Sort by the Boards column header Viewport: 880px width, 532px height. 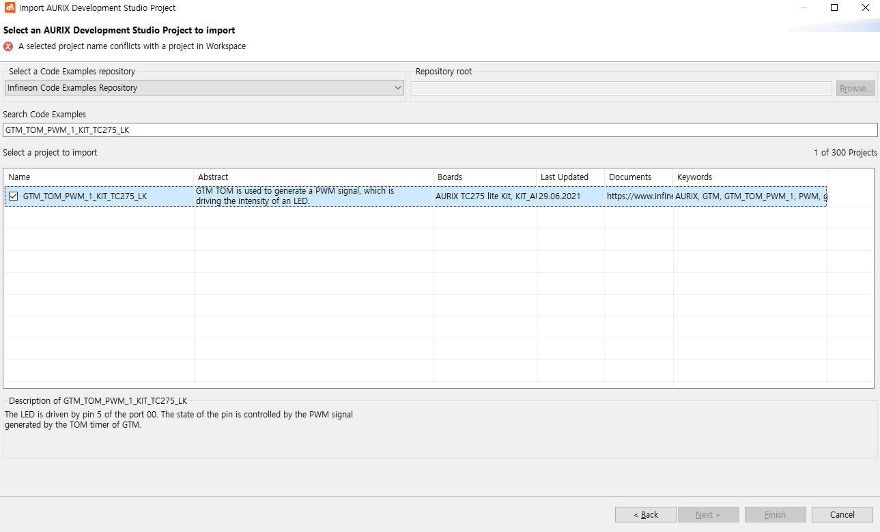tap(485, 177)
